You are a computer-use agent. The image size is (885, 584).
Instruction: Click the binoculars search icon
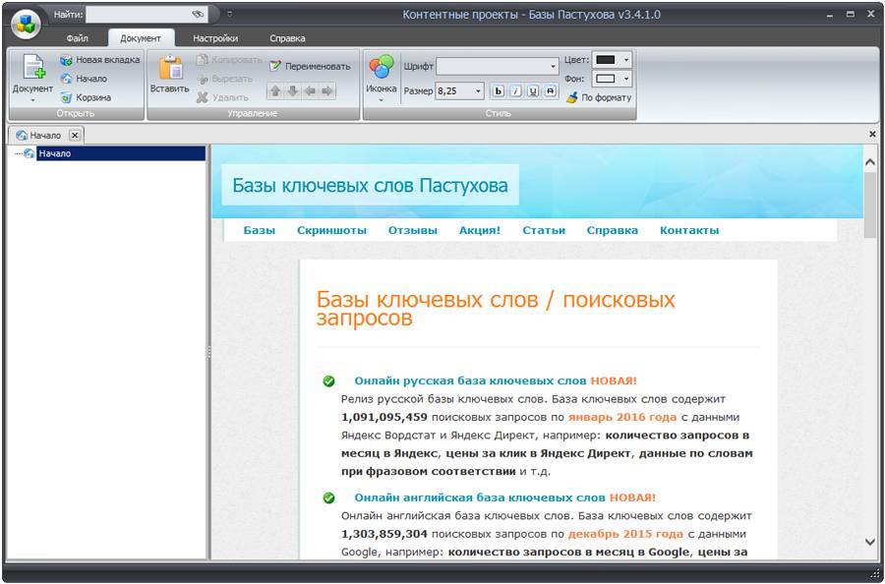pyautogui.click(x=198, y=15)
